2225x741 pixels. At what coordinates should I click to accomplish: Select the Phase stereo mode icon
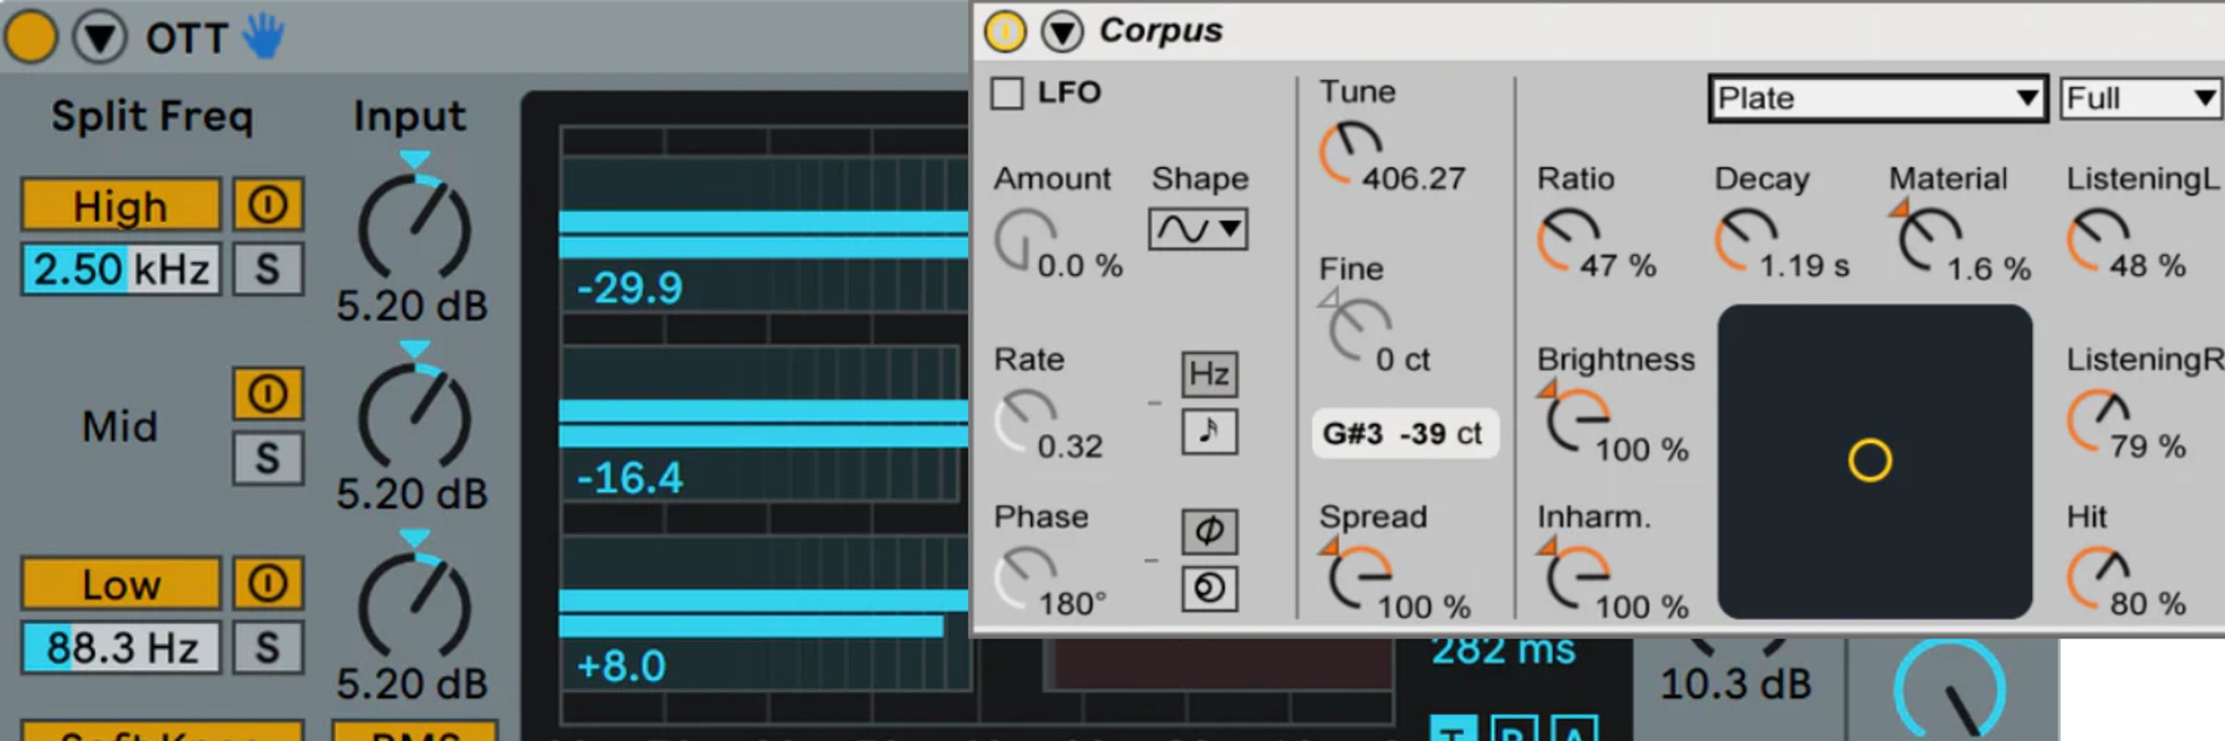[1209, 531]
